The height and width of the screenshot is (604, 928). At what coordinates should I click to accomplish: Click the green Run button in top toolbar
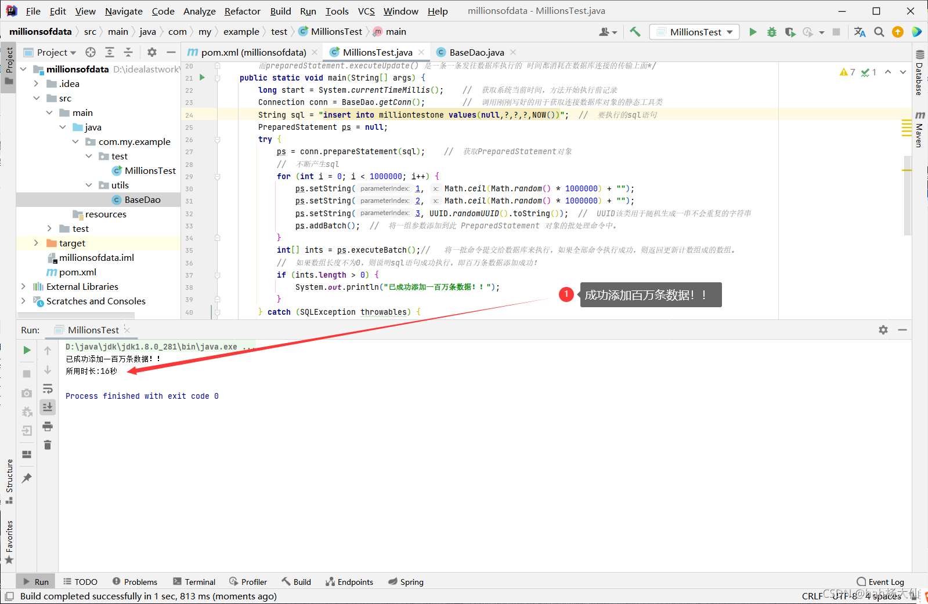click(753, 32)
